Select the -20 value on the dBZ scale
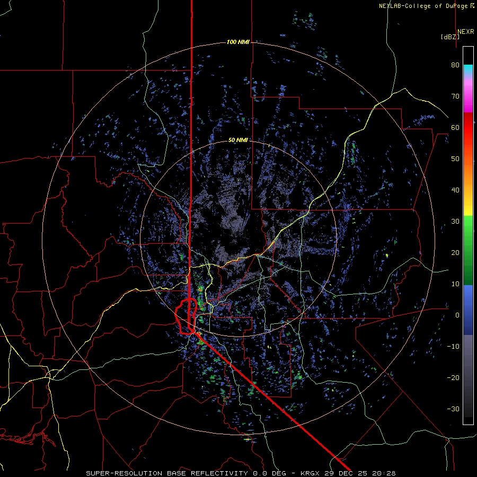This screenshot has height=477, width=477. 453,377
